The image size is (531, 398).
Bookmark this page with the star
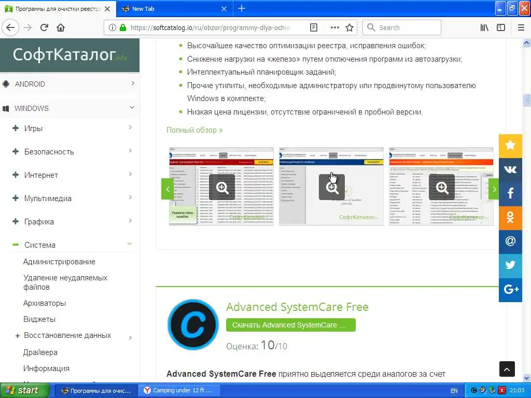pos(350,27)
